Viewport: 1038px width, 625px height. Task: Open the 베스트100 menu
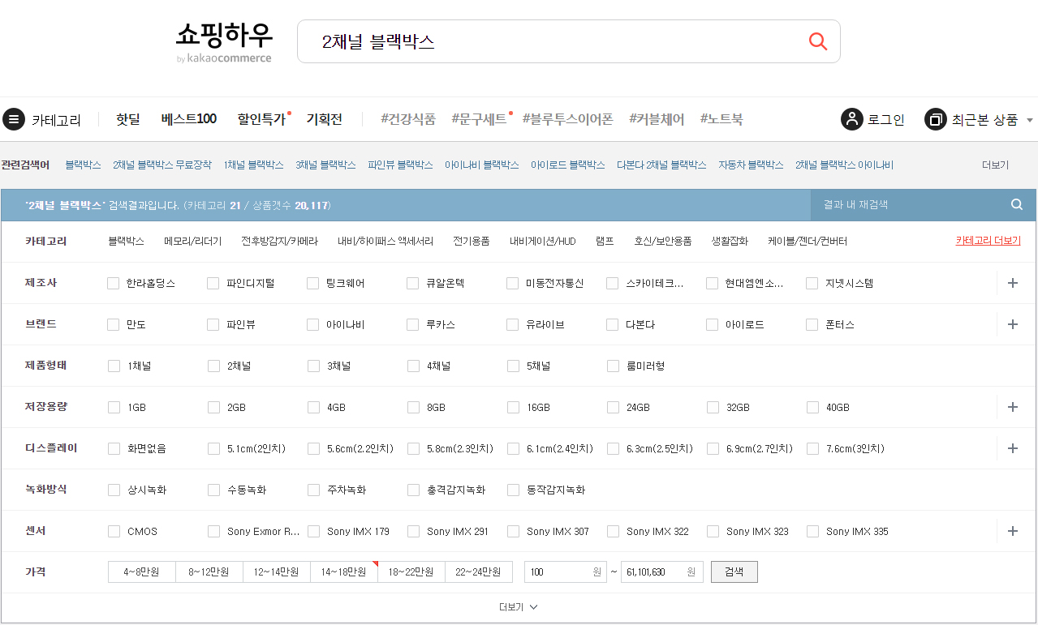[x=188, y=119]
